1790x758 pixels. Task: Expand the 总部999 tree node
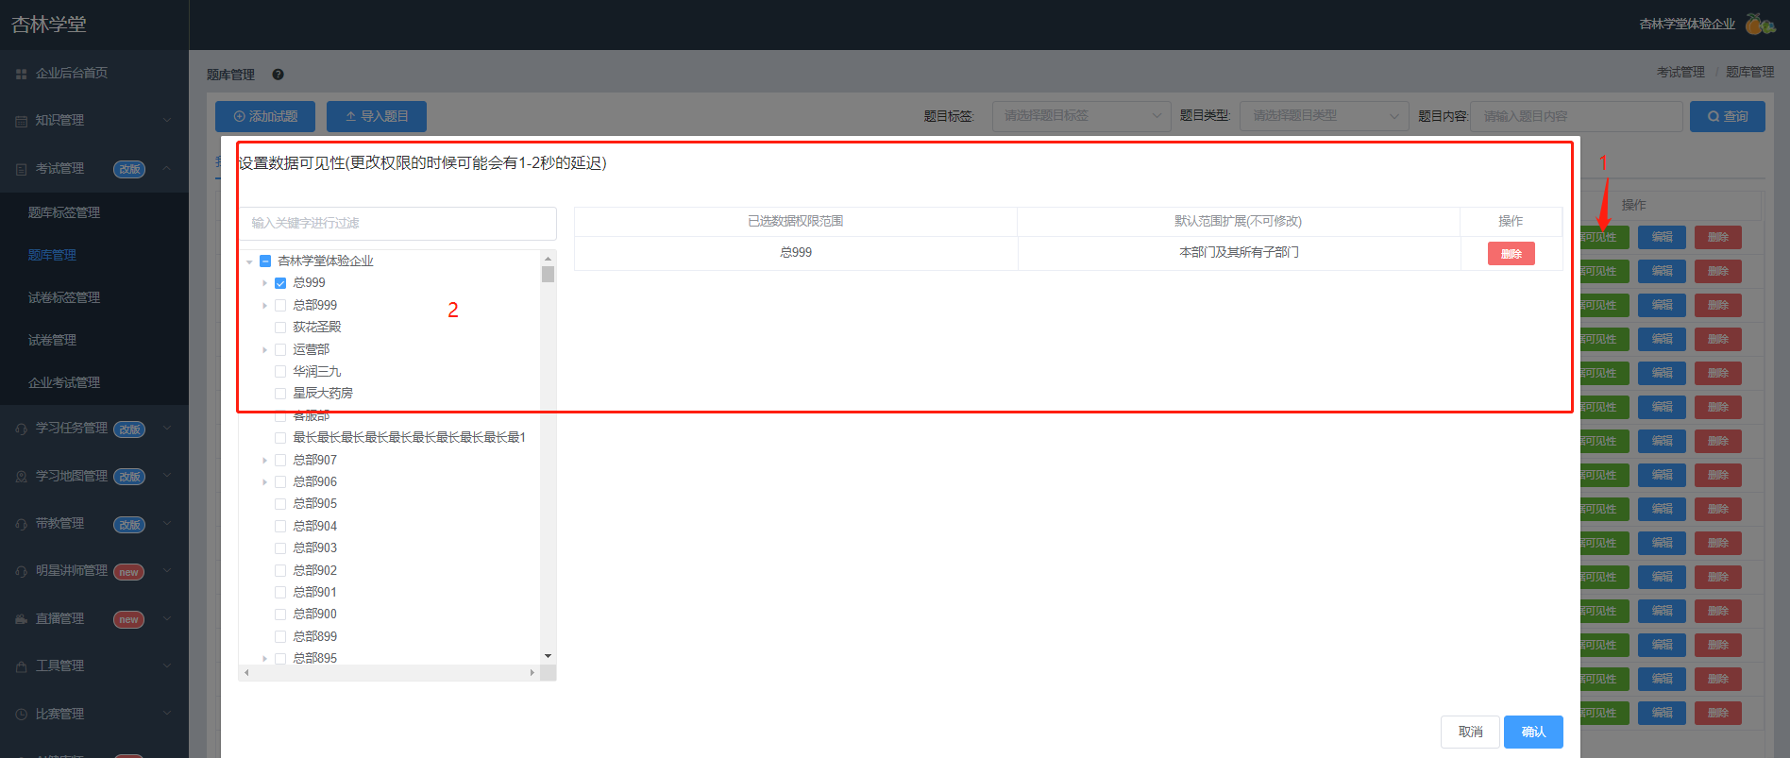pyautogui.click(x=264, y=305)
